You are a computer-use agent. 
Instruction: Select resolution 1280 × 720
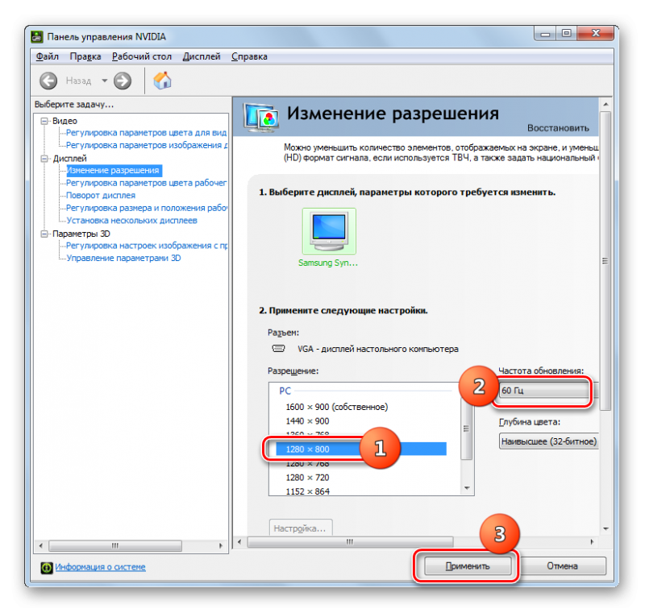click(307, 478)
